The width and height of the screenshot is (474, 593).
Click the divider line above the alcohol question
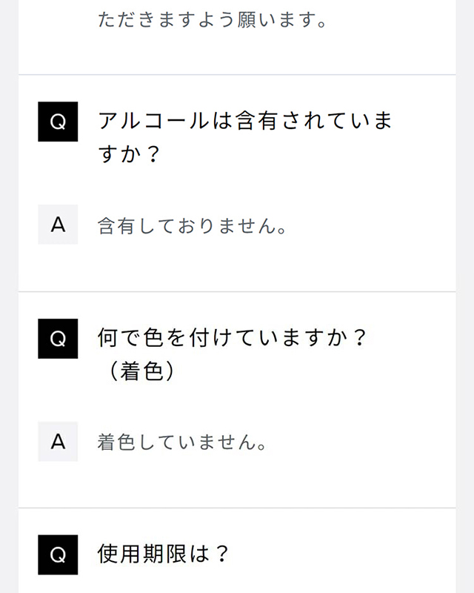coord(237,75)
